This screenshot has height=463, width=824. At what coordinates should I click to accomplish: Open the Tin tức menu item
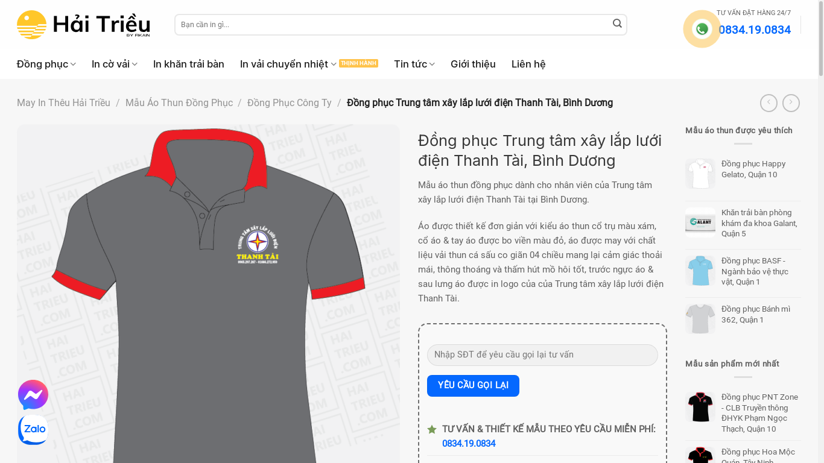point(410,64)
